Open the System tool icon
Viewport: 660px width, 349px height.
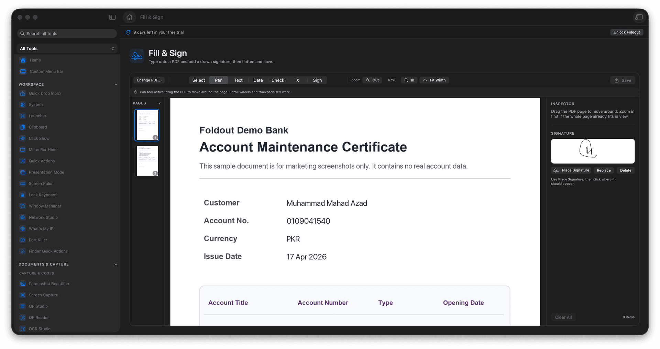[22, 105]
